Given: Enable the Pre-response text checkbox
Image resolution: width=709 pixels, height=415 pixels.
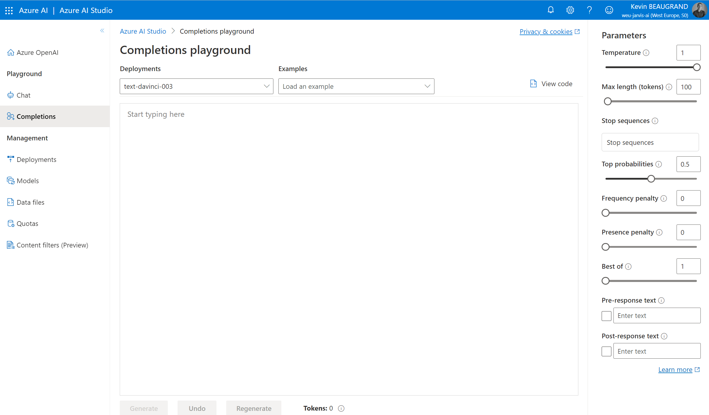Looking at the screenshot, I should (x=606, y=316).
